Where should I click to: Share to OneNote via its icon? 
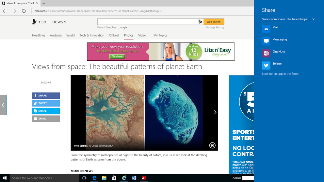pyautogui.click(x=266, y=53)
